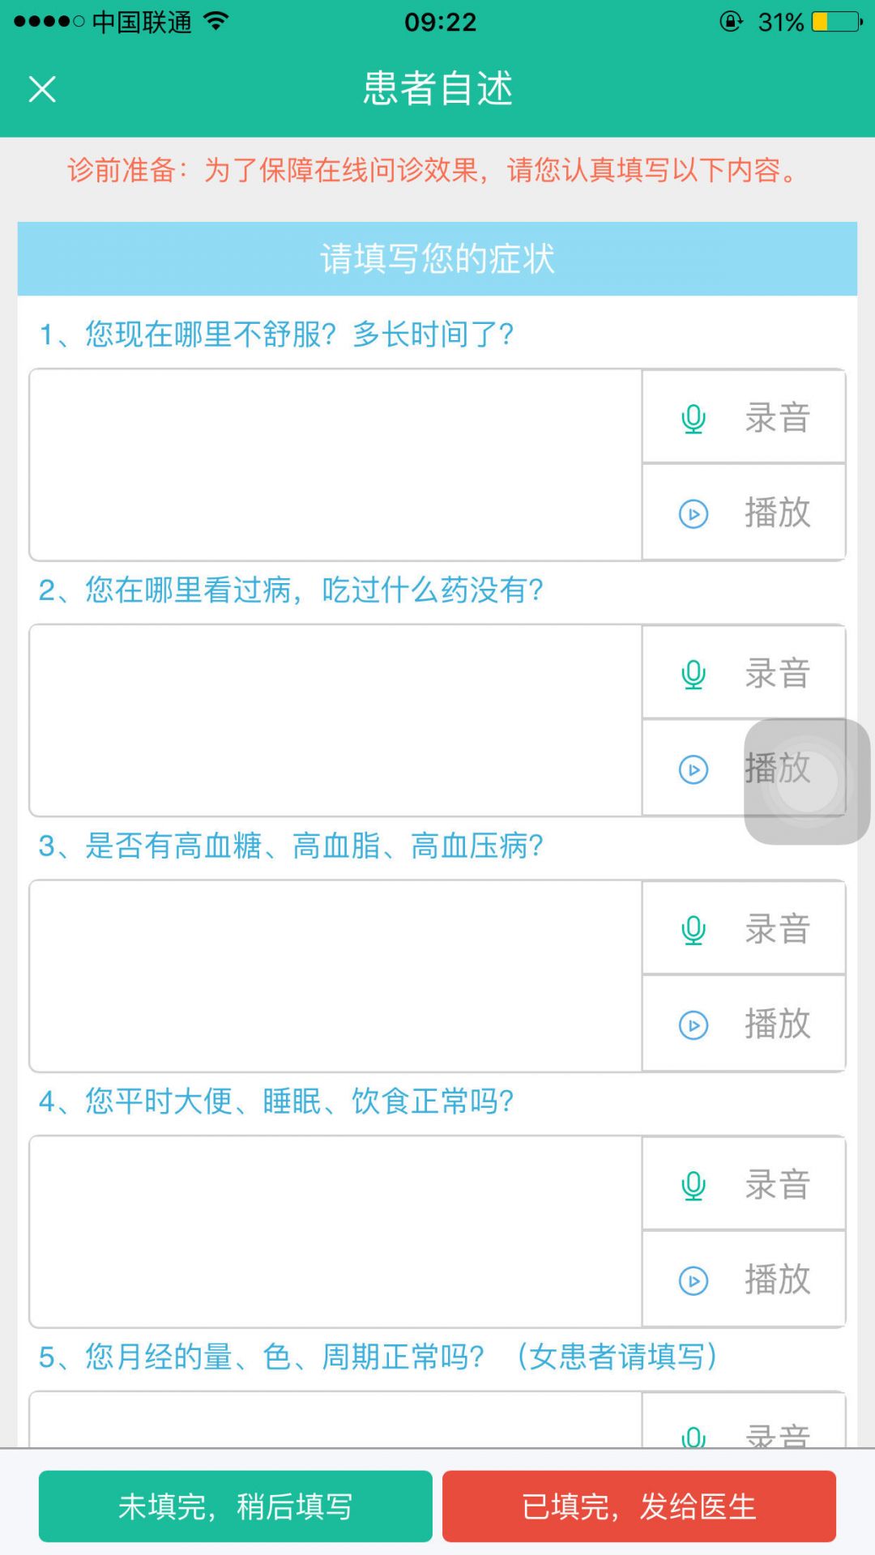Tap the 录音 label for question 5

coord(778,1435)
